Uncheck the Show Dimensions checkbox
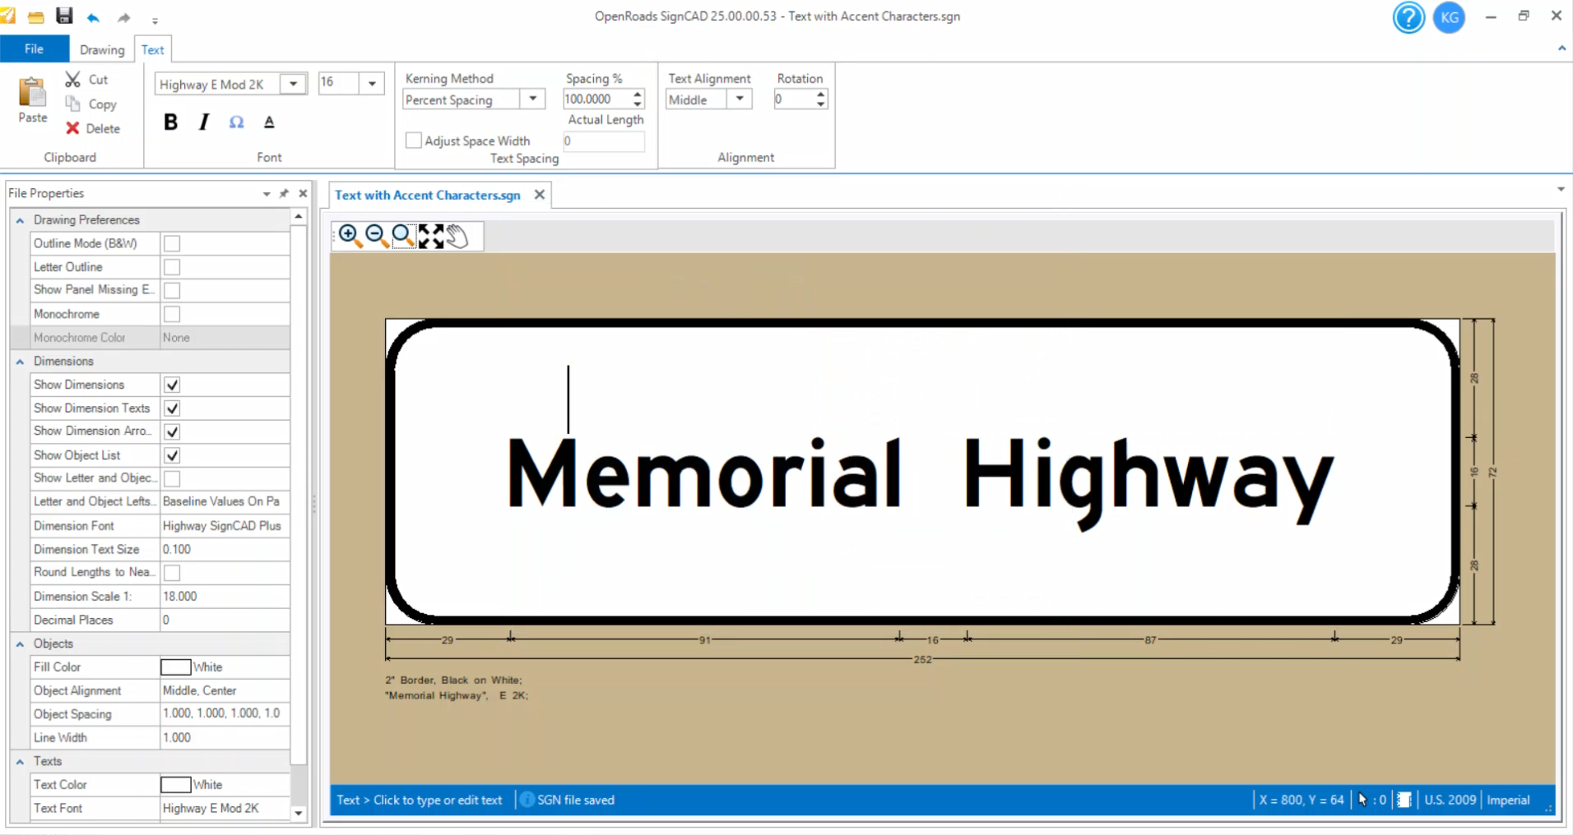1573x835 pixels. [x=172, y=385]
